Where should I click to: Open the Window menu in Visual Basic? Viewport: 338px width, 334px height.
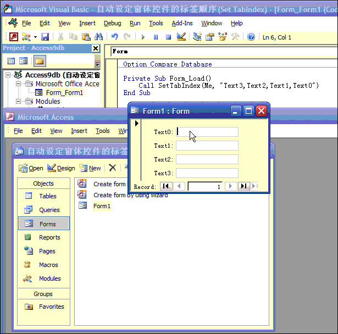coord(212,23)
